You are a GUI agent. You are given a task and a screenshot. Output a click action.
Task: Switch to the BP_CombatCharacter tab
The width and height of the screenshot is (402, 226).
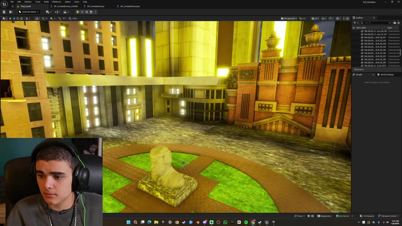tap(130, 6)
